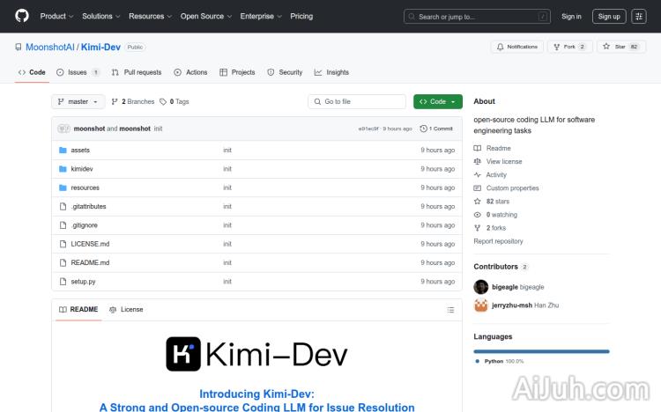Expand the green Code dropdown button
The width and height of the screenshot is (661, 412).
[x=437, y=102]
